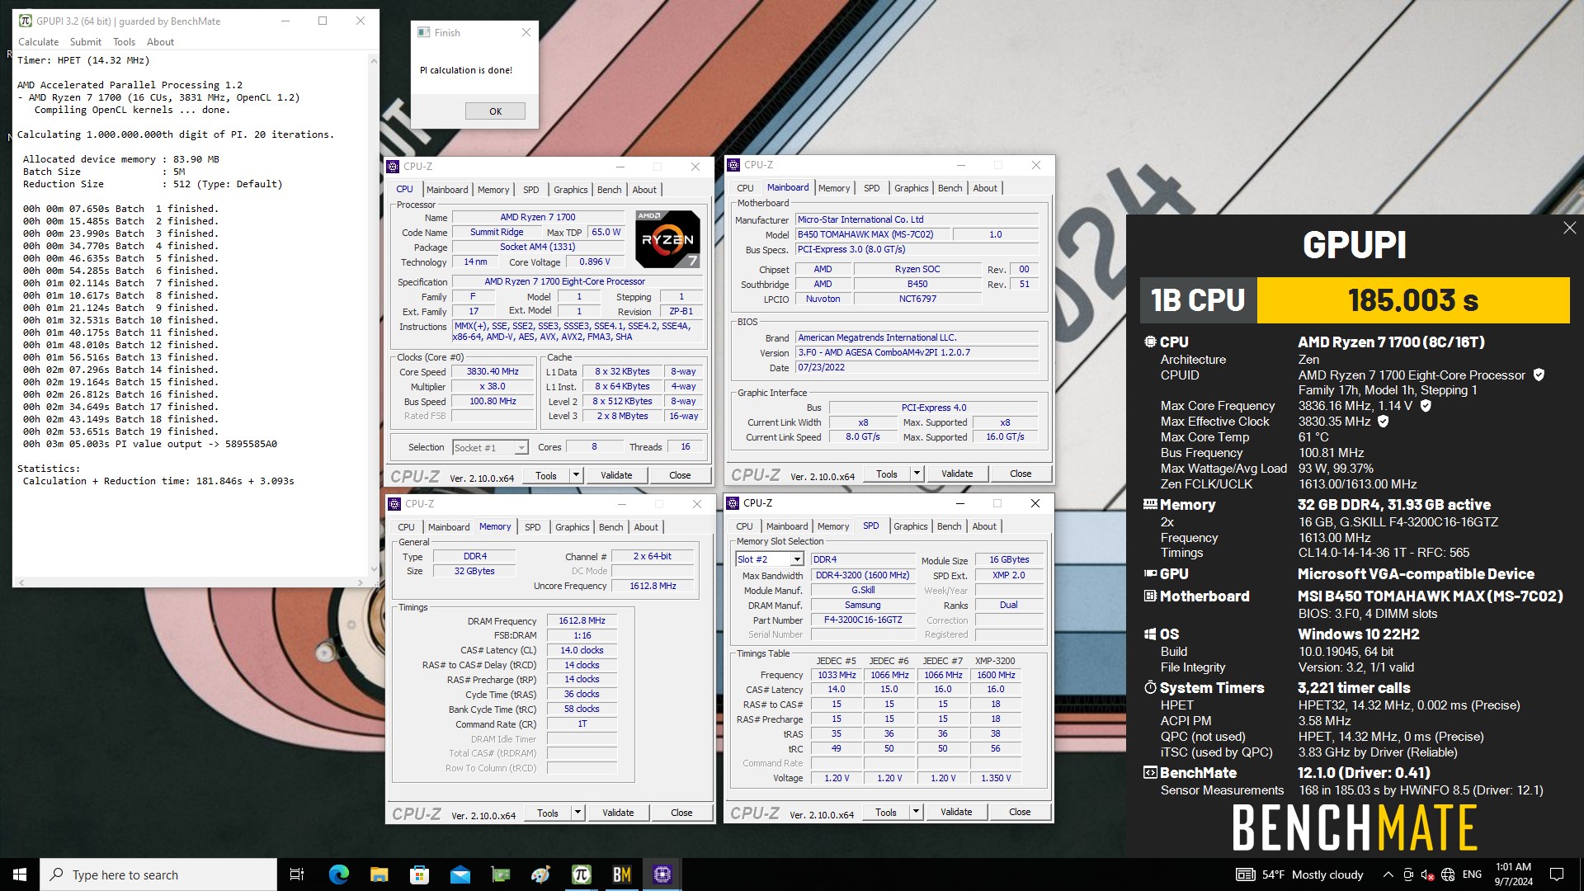Switch to GPUPI via taskbar pi icon

tap(581, 874)
